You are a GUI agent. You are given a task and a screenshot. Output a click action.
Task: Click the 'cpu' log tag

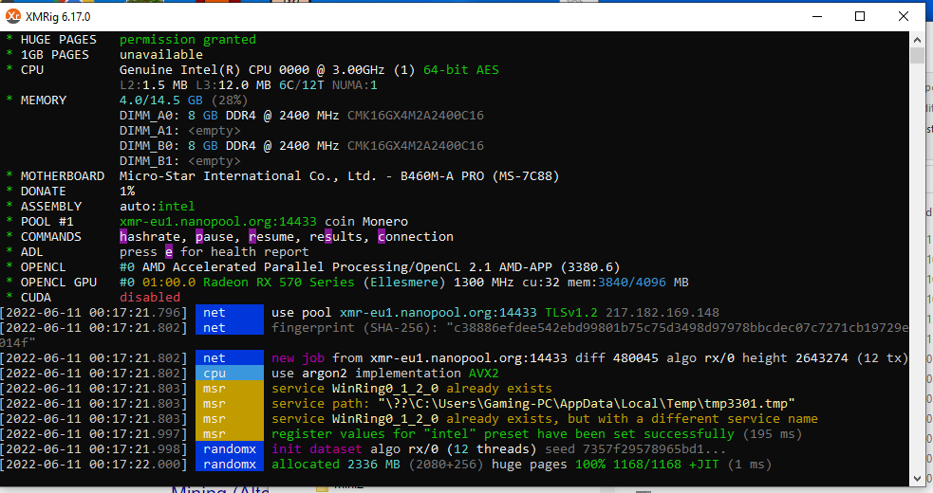point(230,374)
